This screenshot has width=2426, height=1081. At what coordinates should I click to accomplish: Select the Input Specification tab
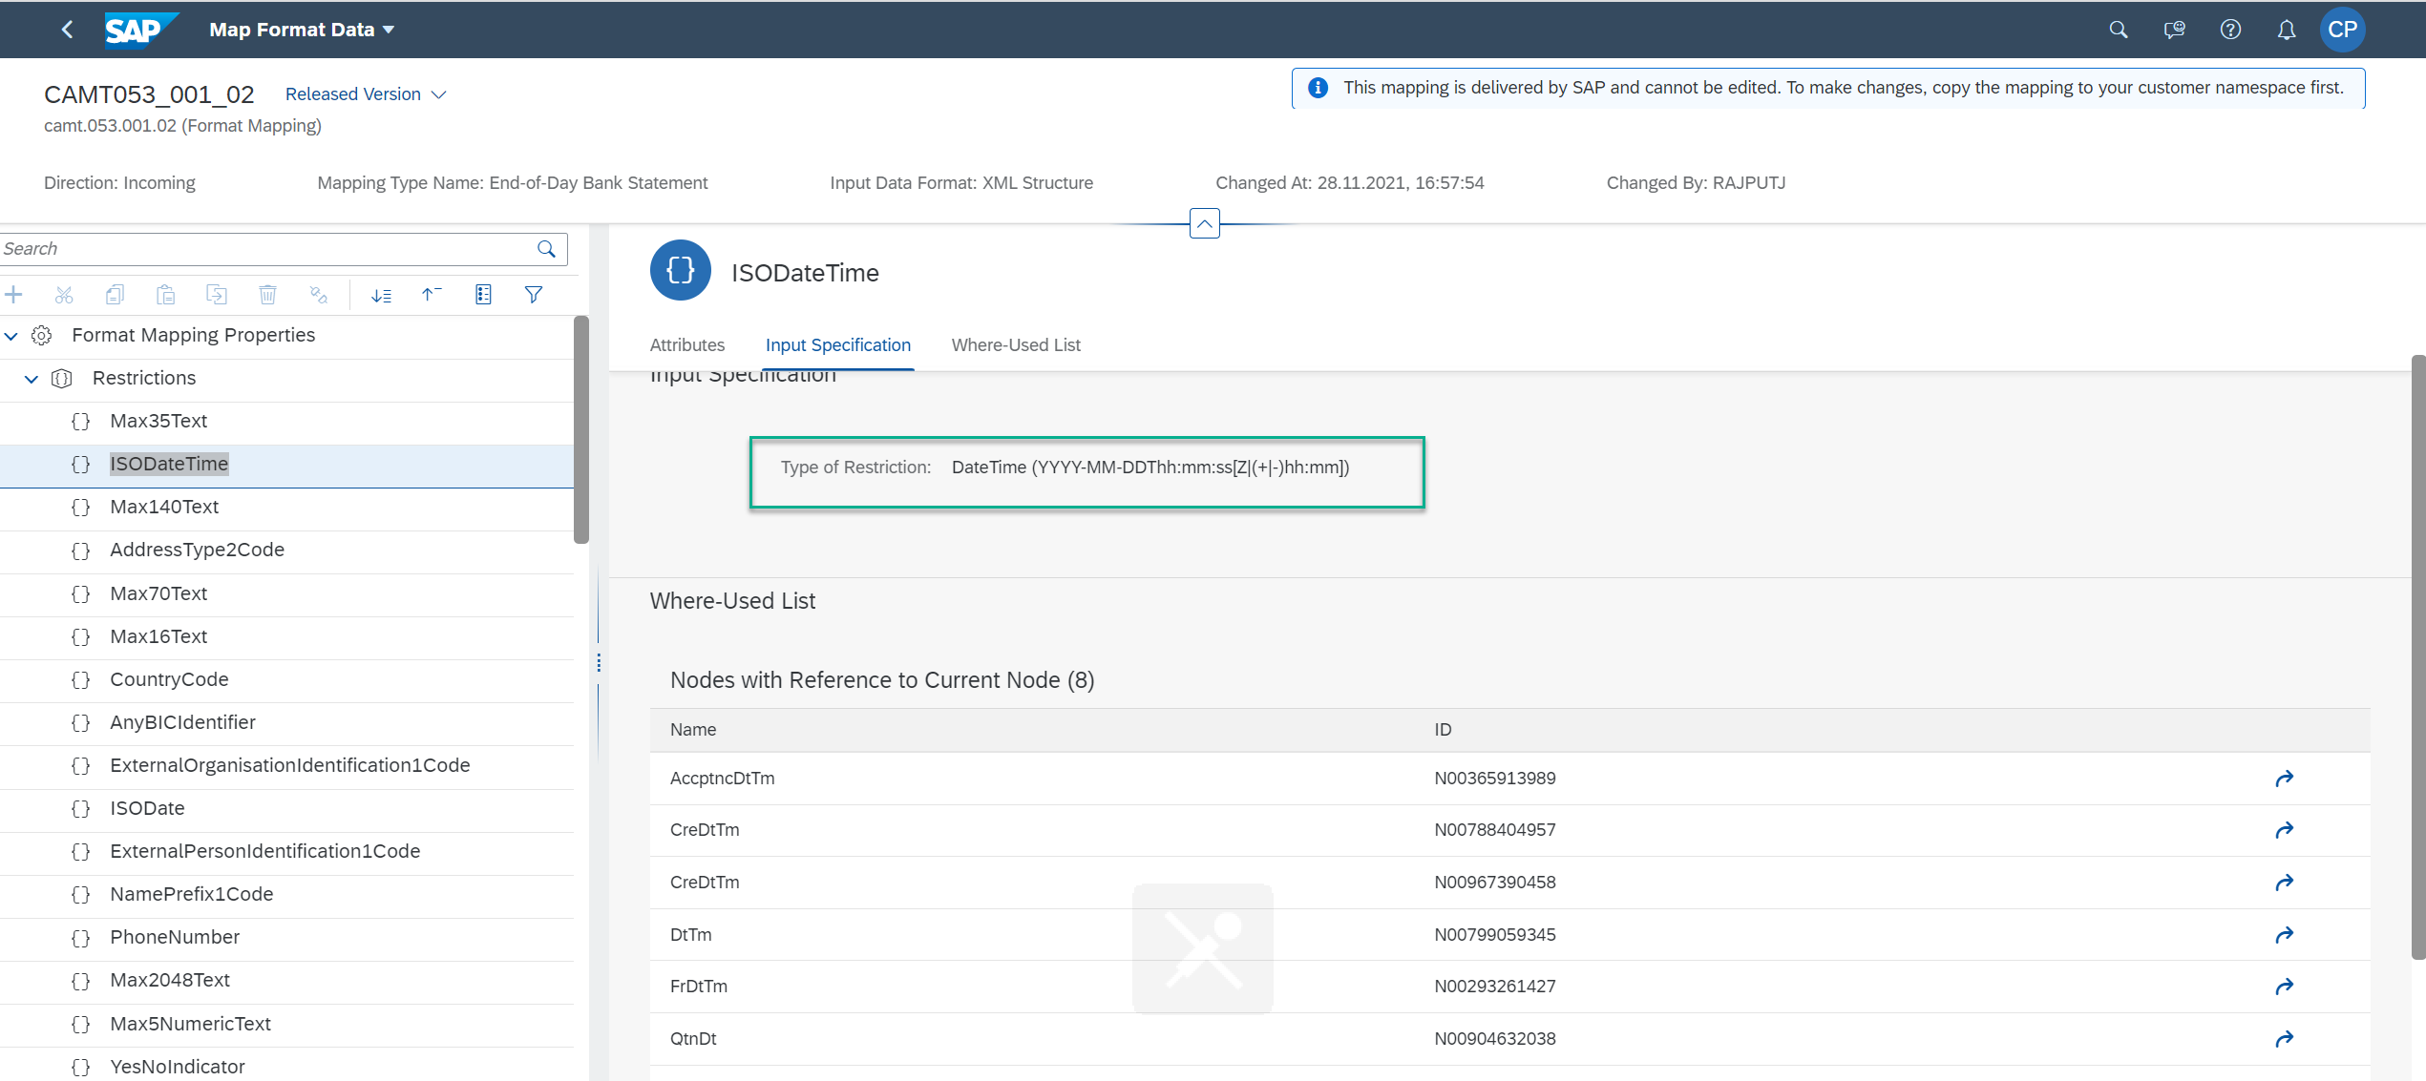tap(838, 345)
